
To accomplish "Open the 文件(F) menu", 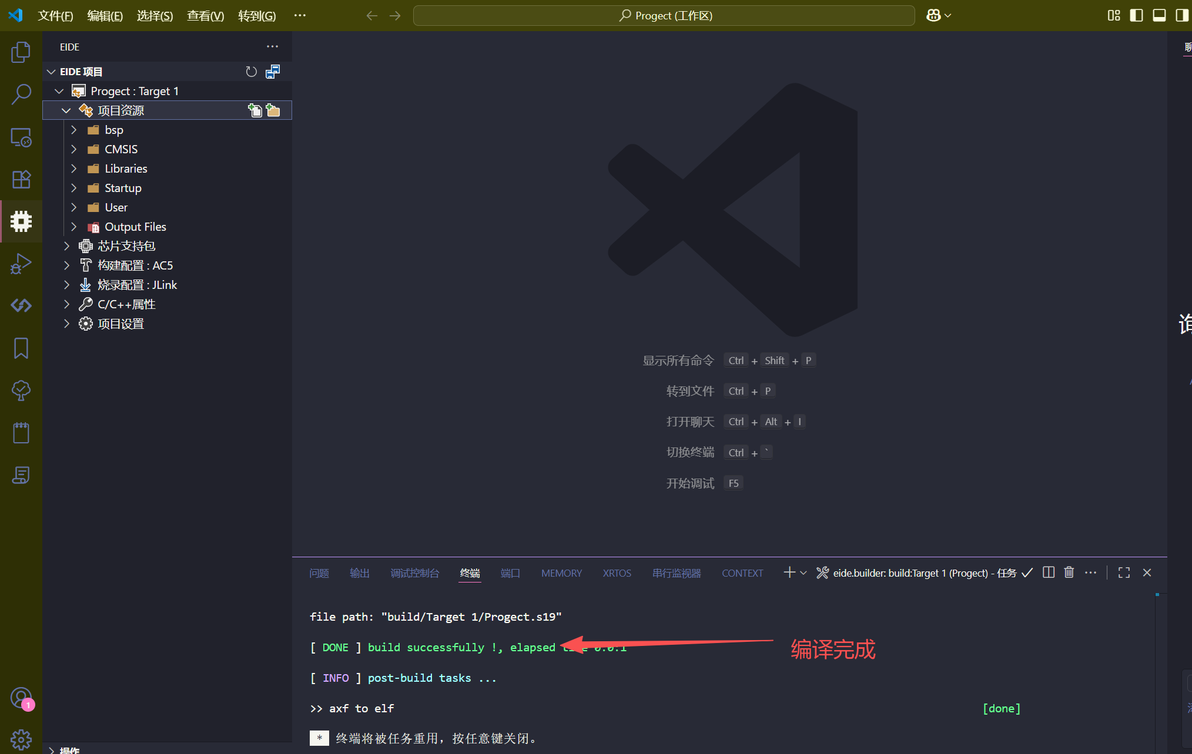I will [55, 16].
